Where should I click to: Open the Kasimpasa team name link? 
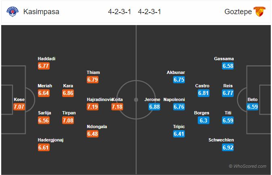tap(41, 12)
